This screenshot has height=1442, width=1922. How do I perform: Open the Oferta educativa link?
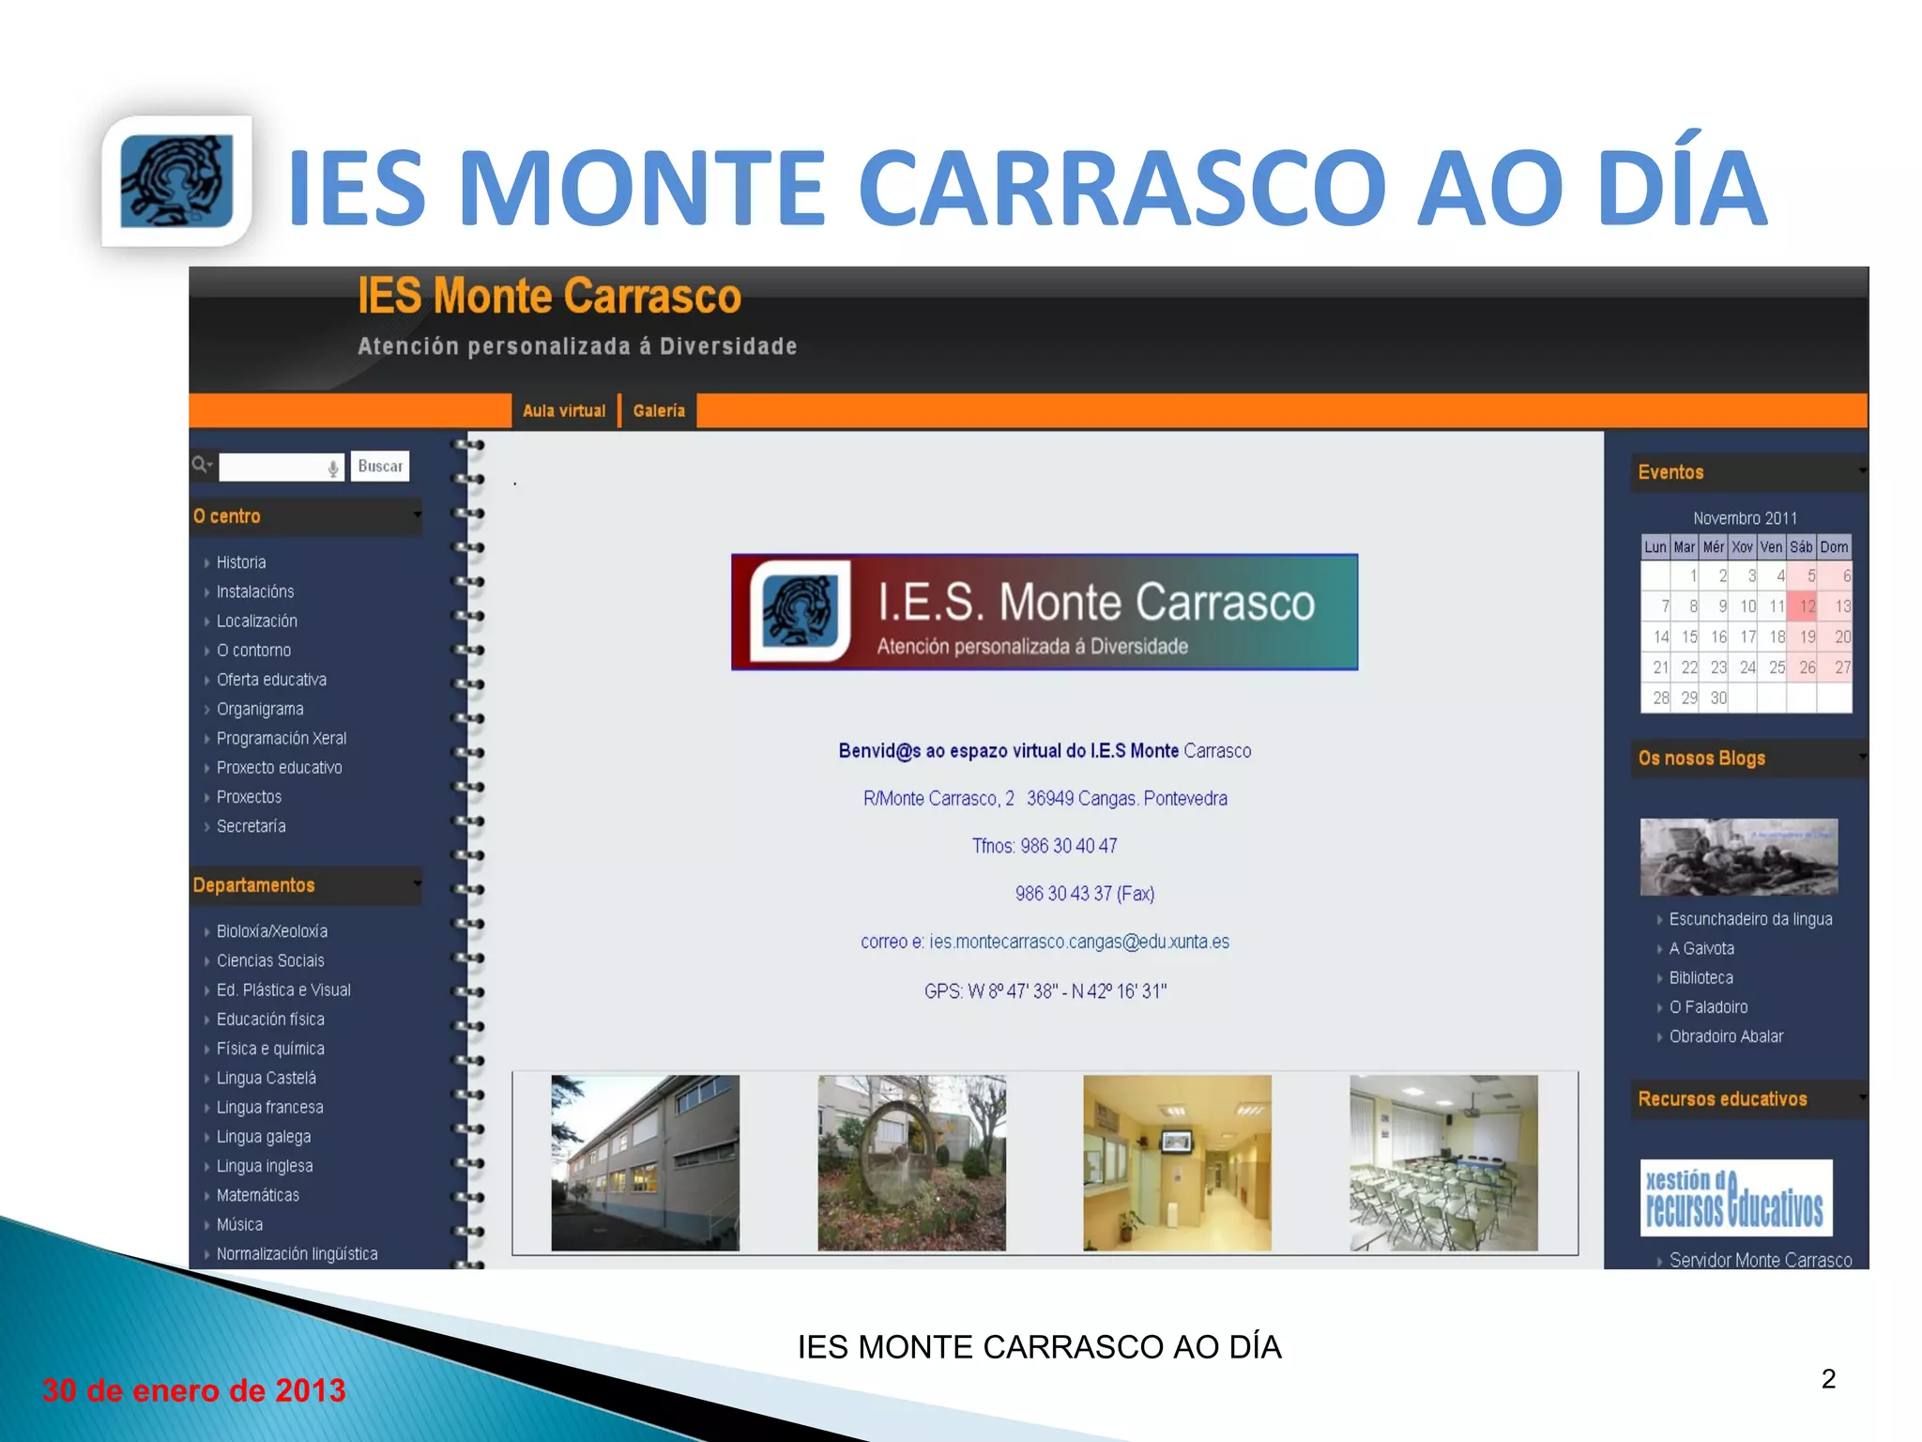(271, 680)
